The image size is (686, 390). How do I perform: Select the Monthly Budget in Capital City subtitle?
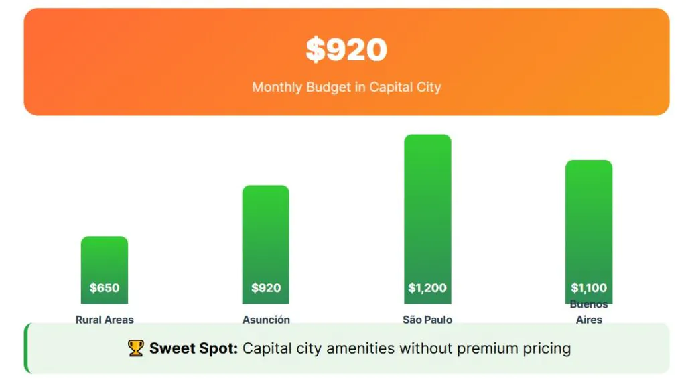coord(346,87)
